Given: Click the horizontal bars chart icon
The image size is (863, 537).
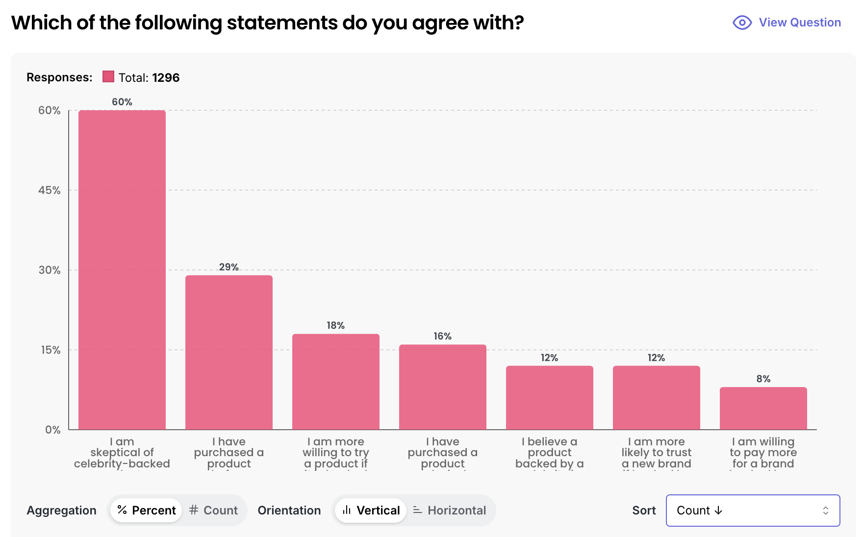Looking at the screenshot, I should tap(418, 510).
